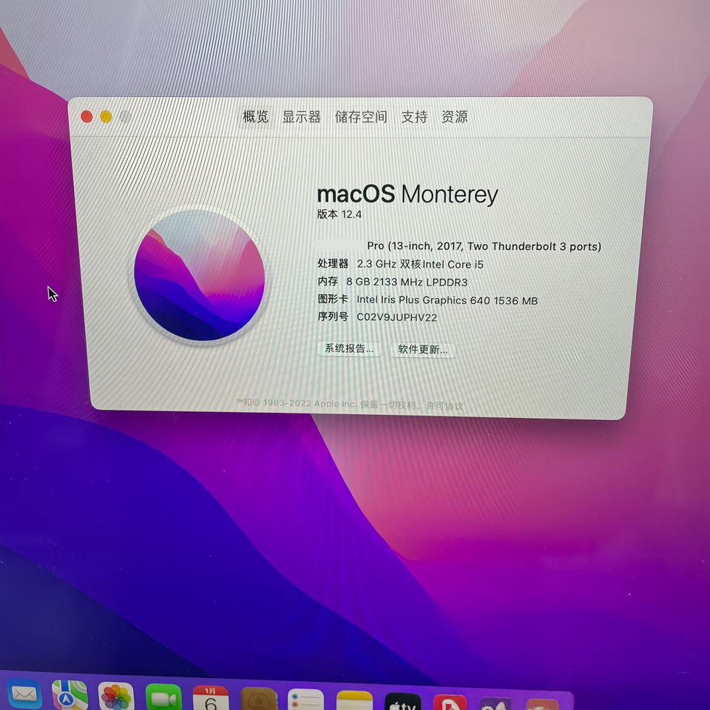Close the About This Mac window
Screen dimensions: 710x710
(87, 117)
